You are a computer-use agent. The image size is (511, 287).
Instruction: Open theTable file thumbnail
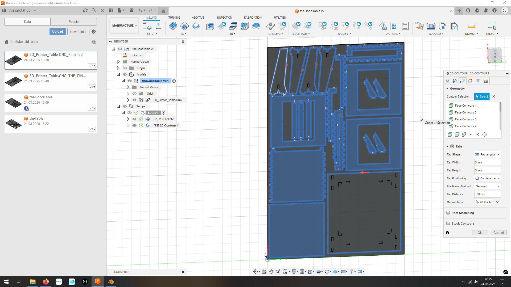pyautogui.click(x=14, y=124)
